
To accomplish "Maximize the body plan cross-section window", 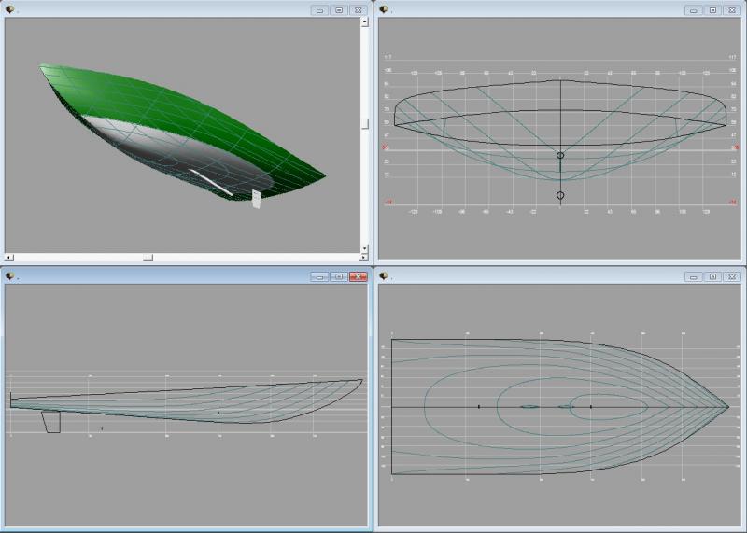I will [x=712, y=10].
